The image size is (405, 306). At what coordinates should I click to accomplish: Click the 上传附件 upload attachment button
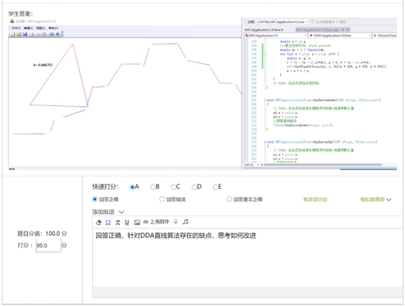pos(156,222)
